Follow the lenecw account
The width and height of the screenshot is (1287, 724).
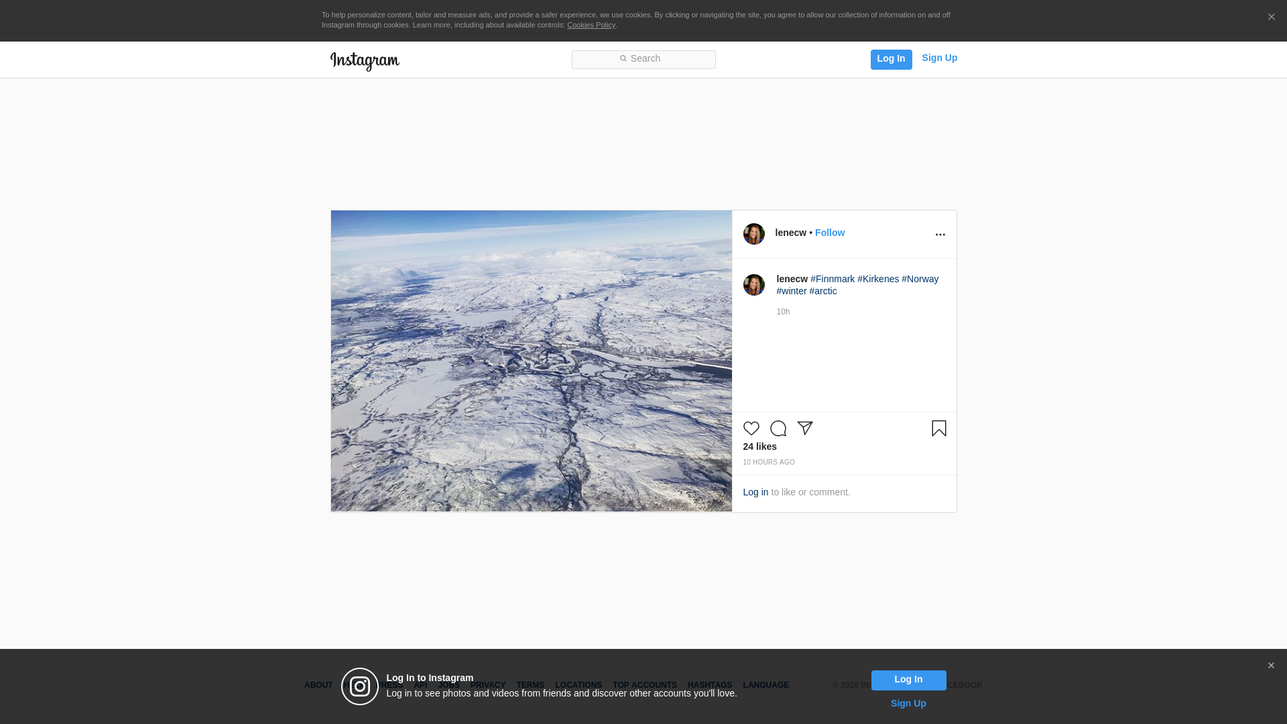829,233
